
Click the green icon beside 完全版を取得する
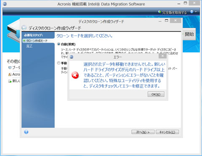159,12
